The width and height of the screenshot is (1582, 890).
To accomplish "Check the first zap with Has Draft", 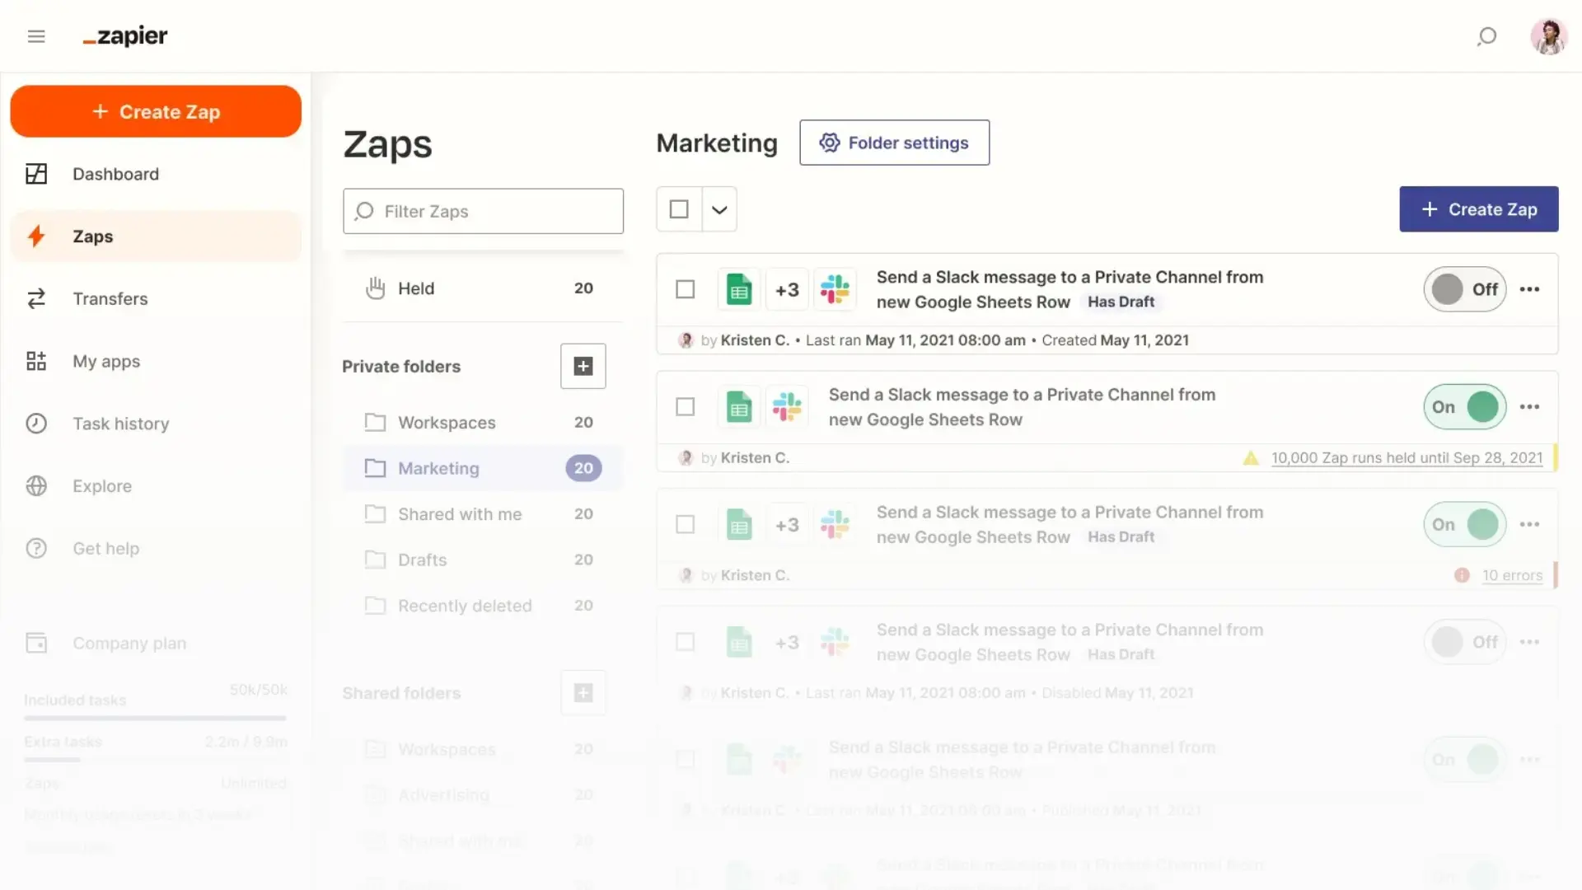I will [x=685, y=289].
